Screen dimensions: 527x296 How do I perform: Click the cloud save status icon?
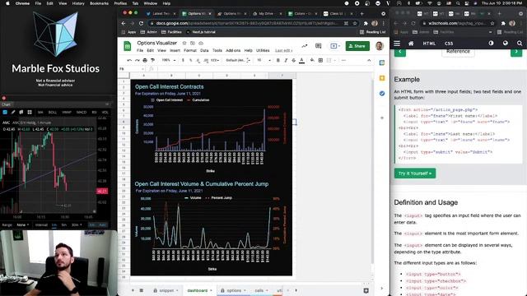(x=201, y=43)
